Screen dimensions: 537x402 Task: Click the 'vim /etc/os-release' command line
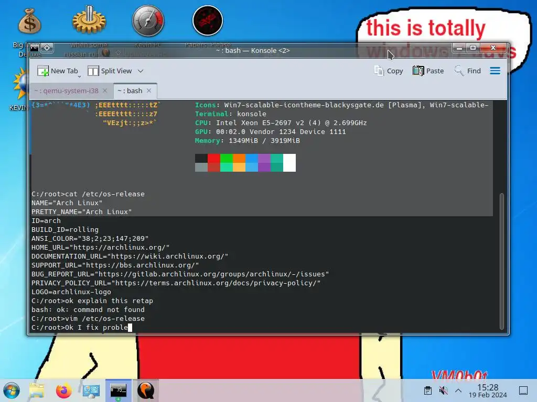88,318
